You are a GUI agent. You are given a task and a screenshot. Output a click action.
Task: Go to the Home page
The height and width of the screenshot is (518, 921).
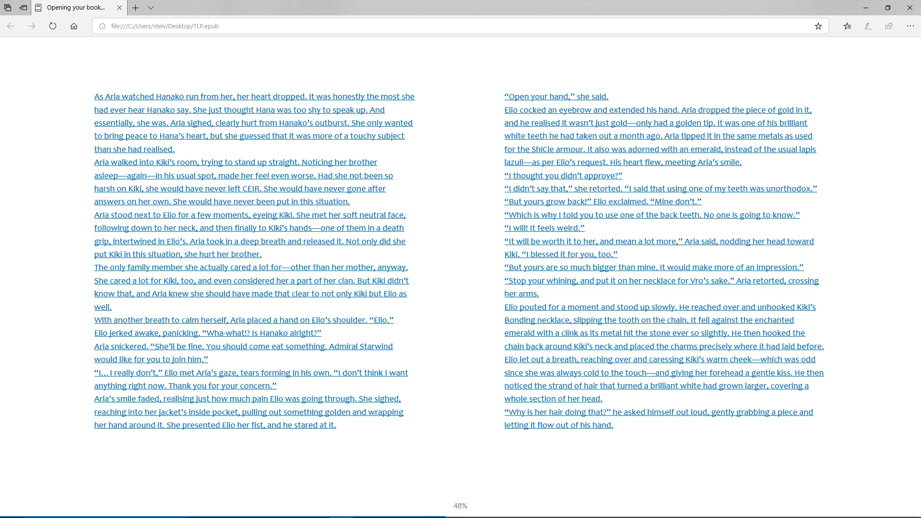(74, 26)
